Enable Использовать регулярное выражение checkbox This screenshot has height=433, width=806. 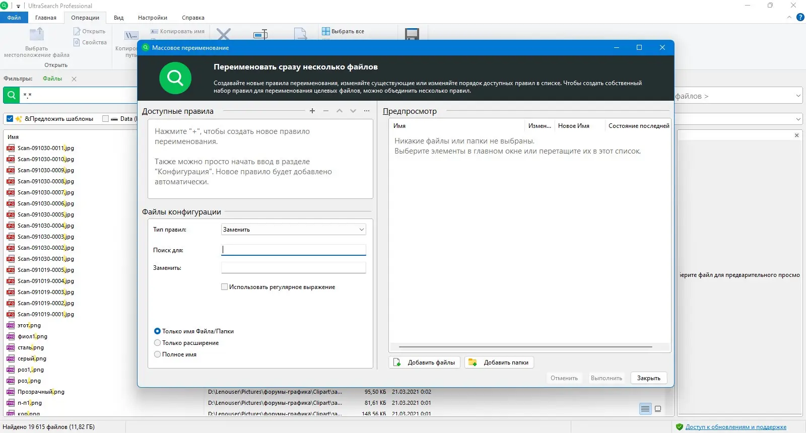coord(225,287)
